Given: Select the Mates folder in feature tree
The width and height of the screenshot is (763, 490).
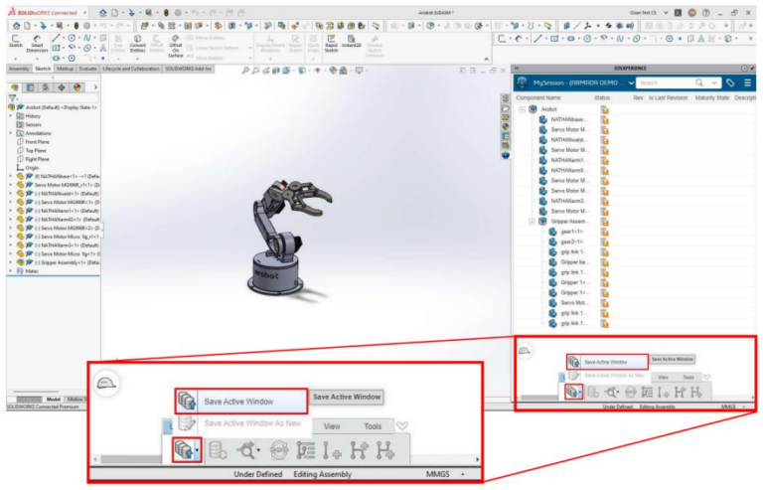Looking at the screenshot, I should [31, 270].
